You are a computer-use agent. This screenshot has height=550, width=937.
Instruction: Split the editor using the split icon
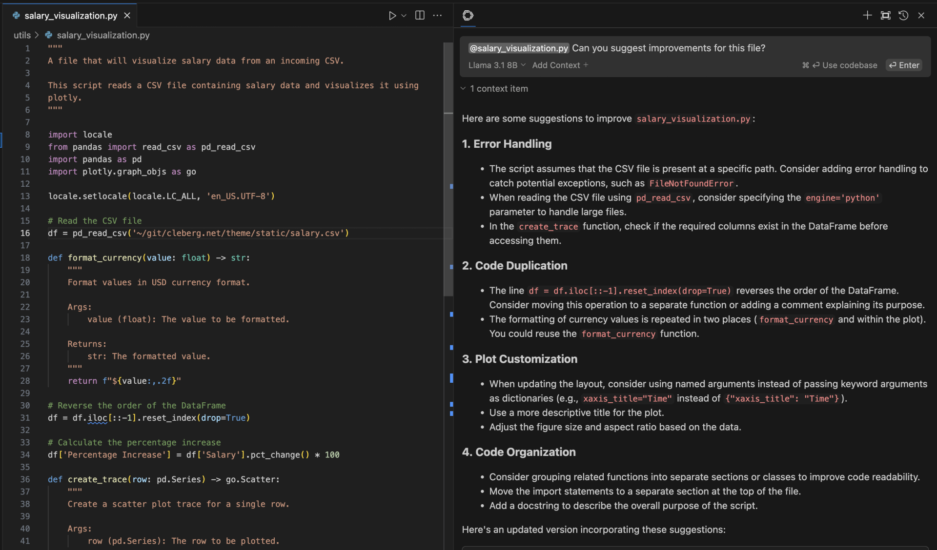coord(419,15)
